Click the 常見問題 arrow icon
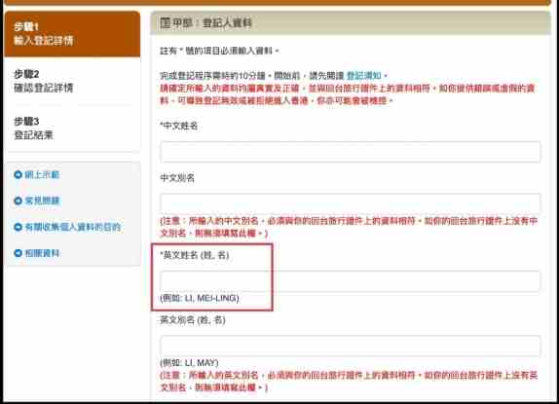559x404 pixels. pos(18,201)
